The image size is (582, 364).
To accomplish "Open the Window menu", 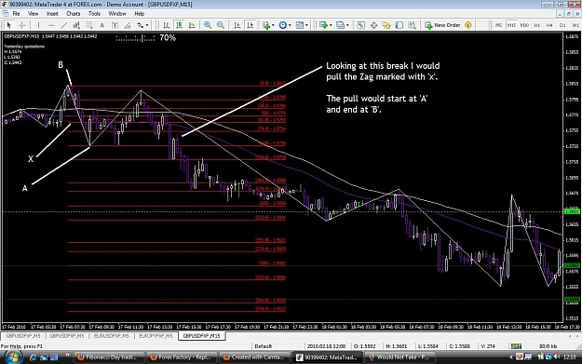I will coord(117,14).
